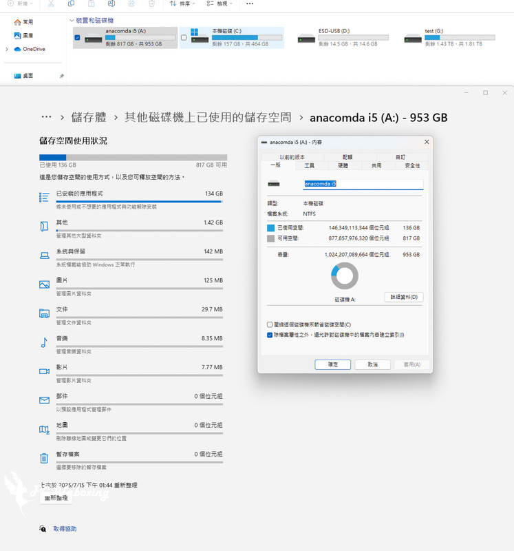
Task: Click the 確定 button
Action: click(332, 364)
